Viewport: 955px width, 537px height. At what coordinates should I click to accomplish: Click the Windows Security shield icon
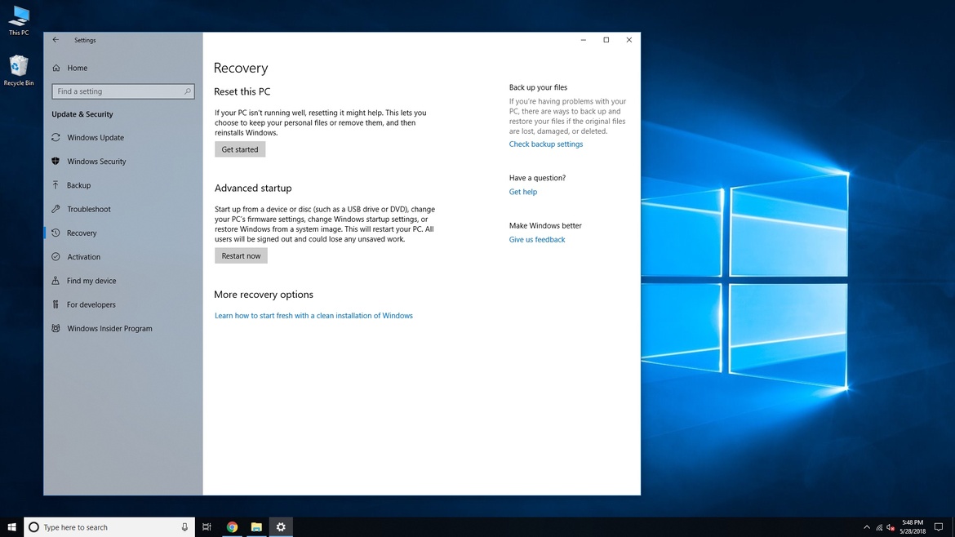coord(56,162)
